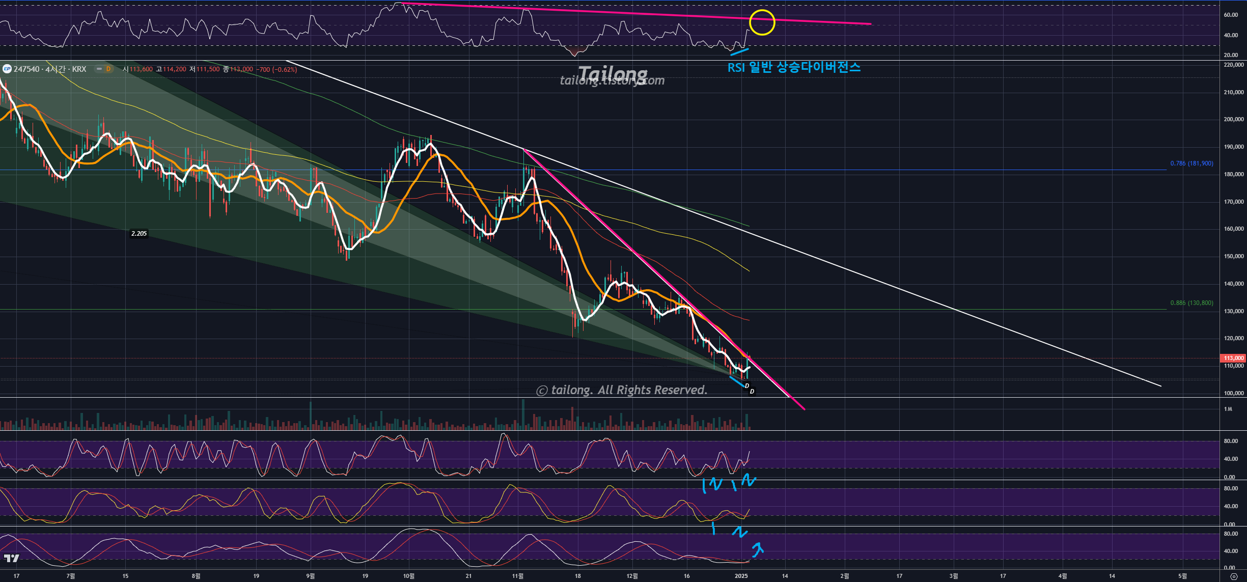
Task: Click the 2025 label on time axis
Action: point(741,576)
